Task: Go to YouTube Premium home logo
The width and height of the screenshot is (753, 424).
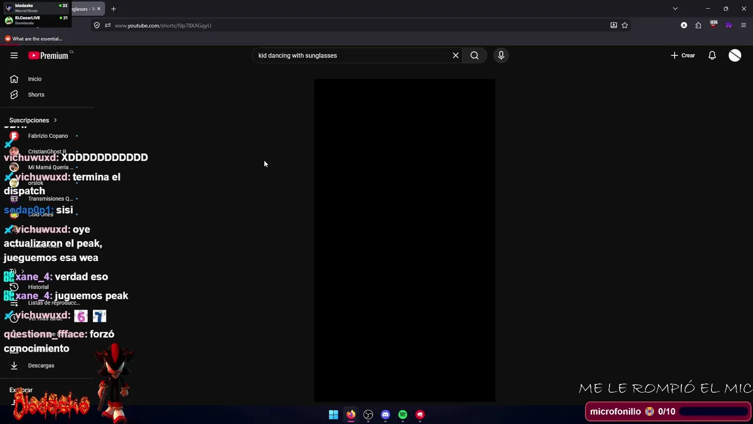Action: click(x=48, y=55)
